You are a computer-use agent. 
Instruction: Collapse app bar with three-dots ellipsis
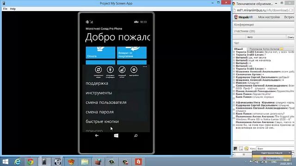145,66
